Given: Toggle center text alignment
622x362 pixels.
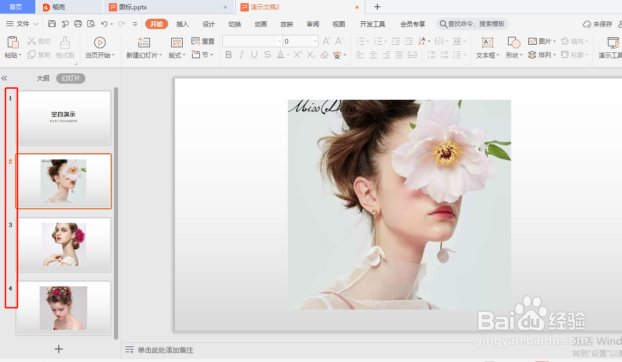Looking at the screenshot, I should point(373,55).
